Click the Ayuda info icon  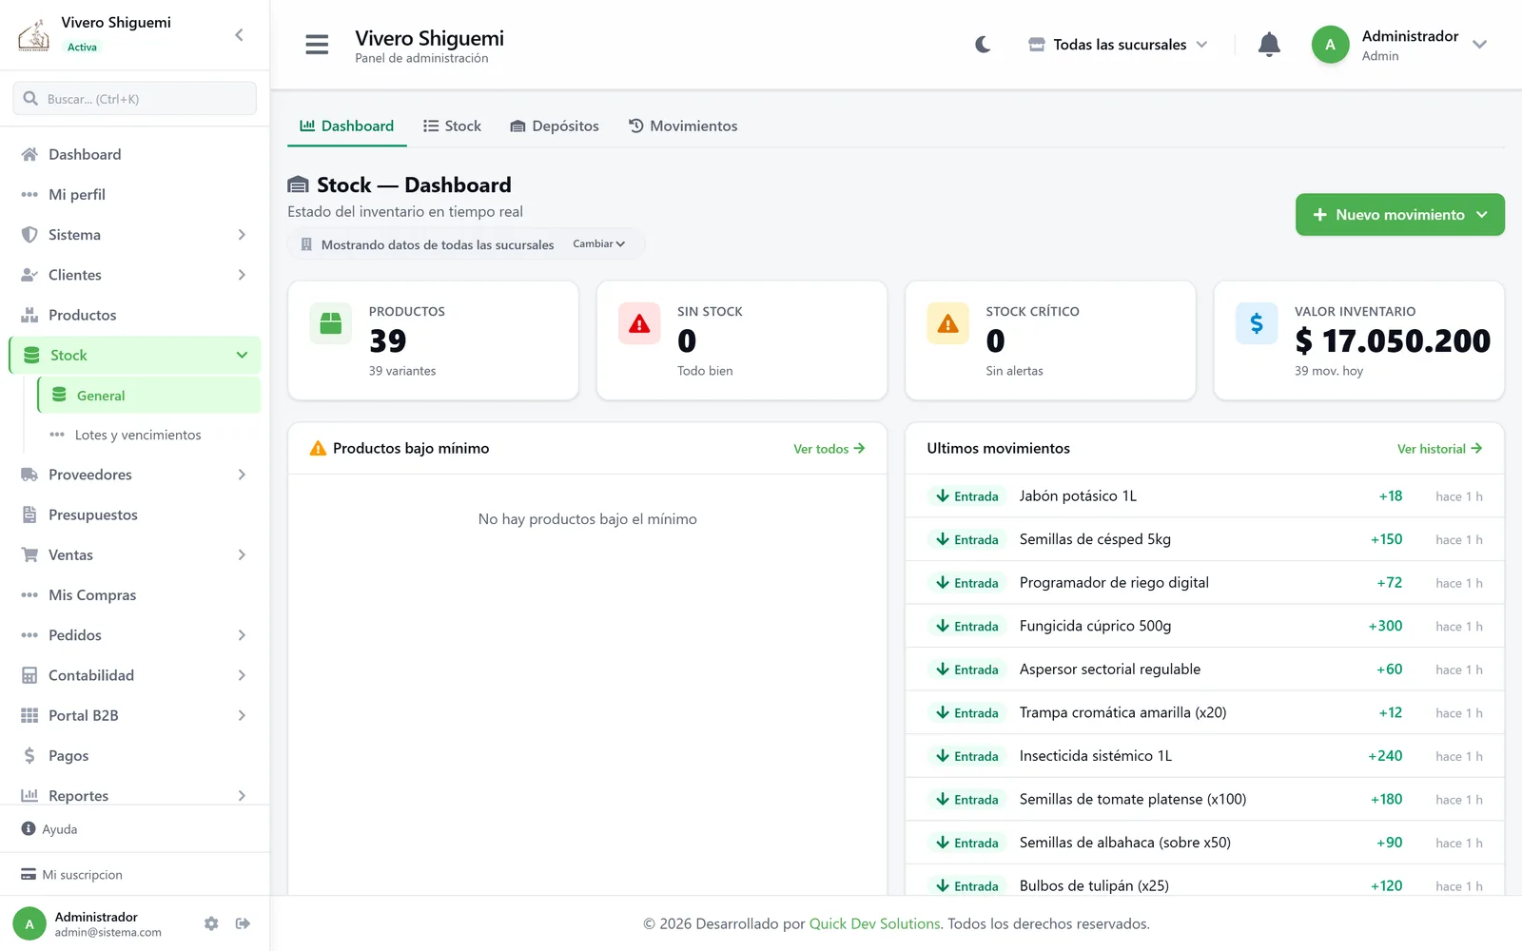tap(29, 828)
